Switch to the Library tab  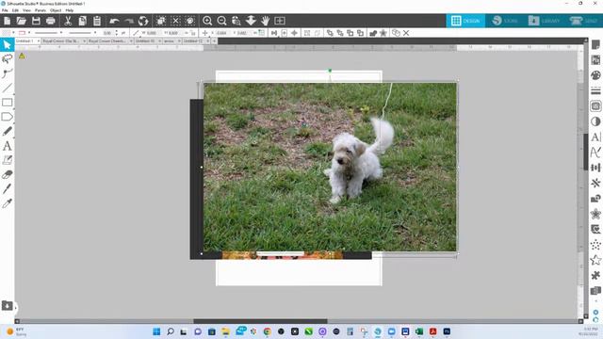click(545, 21)
